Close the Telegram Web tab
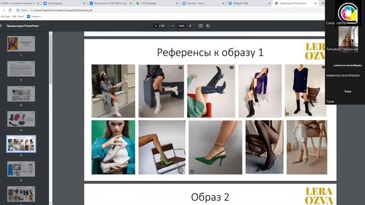 tap(269, 3)
